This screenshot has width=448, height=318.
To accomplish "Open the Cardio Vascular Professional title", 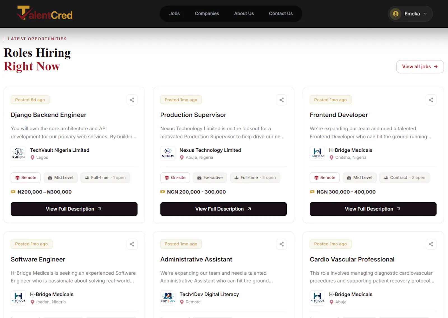I will click(x=352, y=259).
